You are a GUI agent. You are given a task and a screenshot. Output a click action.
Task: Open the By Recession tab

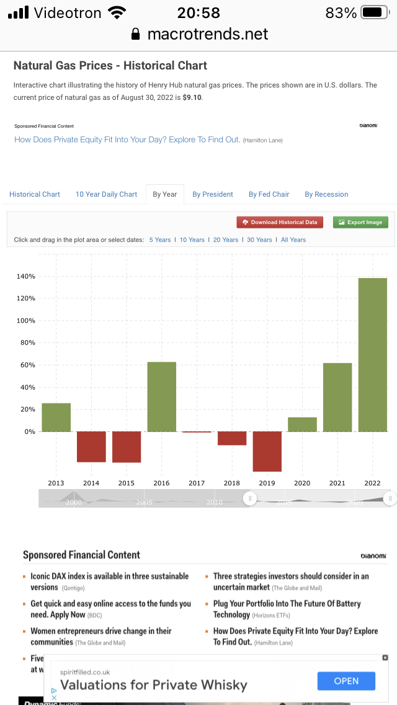pos(326,194)
